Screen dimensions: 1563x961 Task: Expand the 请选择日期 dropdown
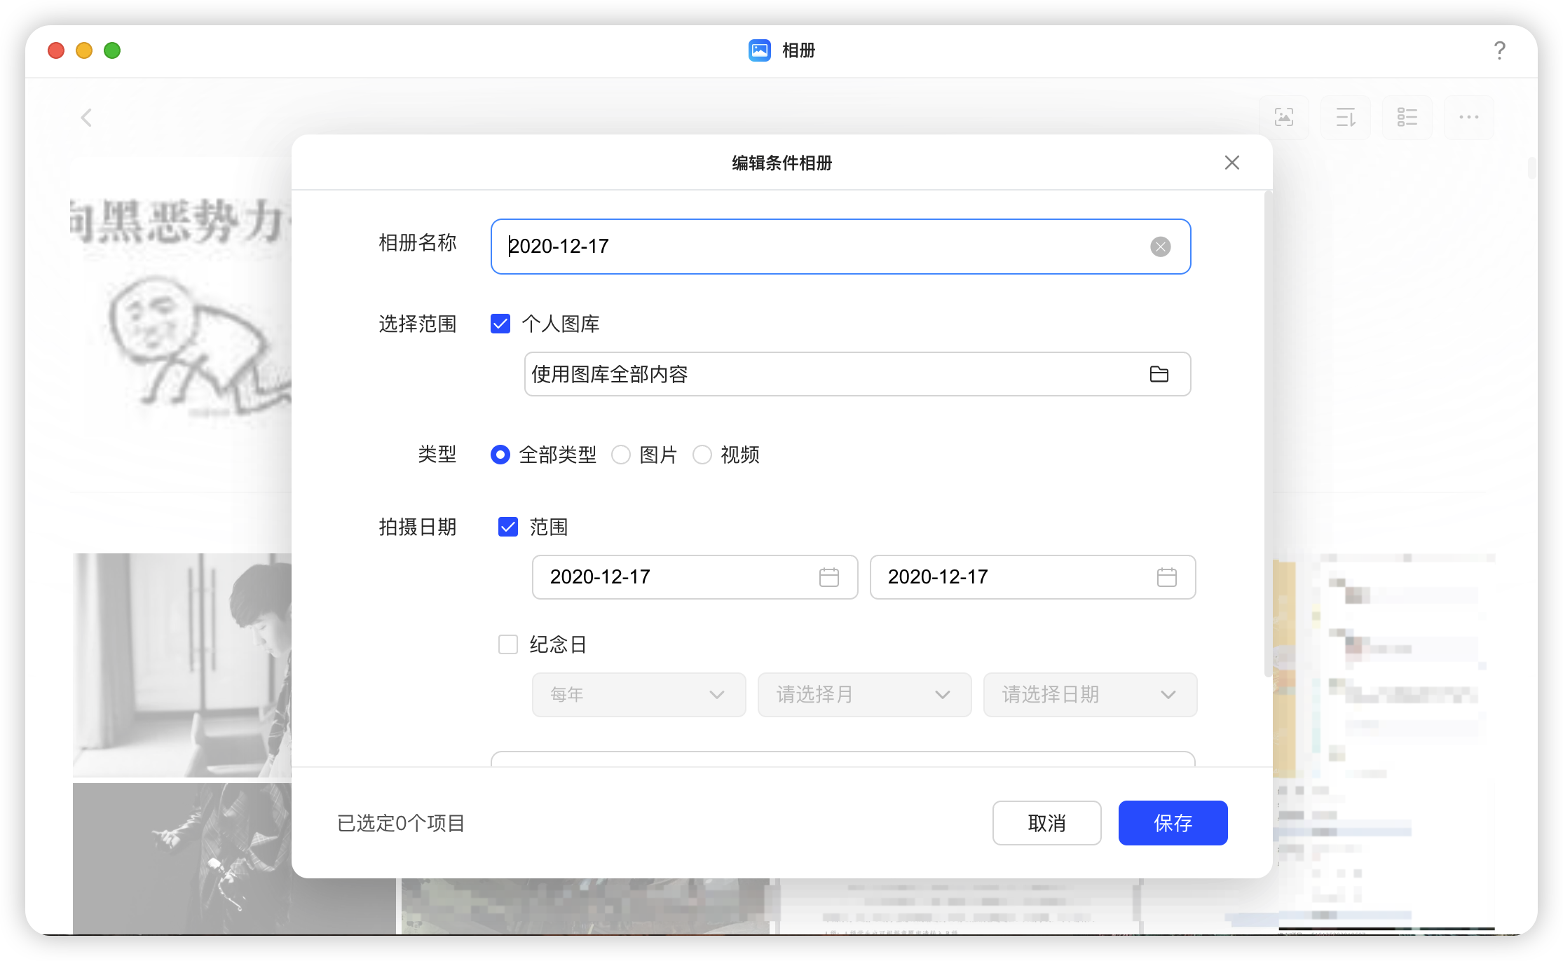coord(1090,695)
